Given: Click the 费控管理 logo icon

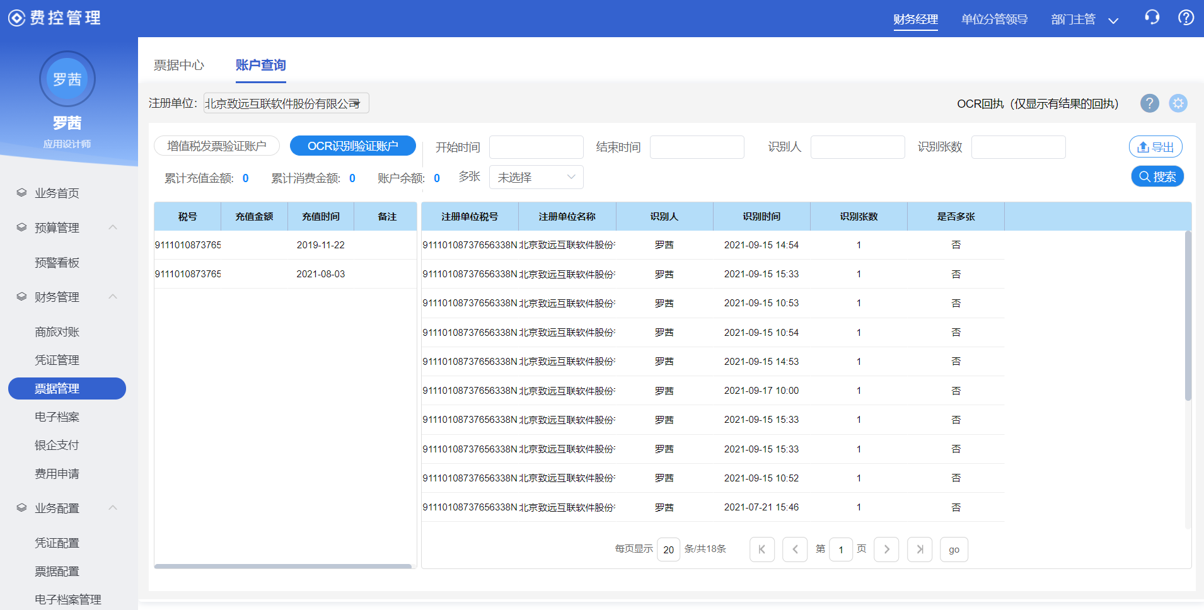Looking at the screenshot, I should 17,18.
